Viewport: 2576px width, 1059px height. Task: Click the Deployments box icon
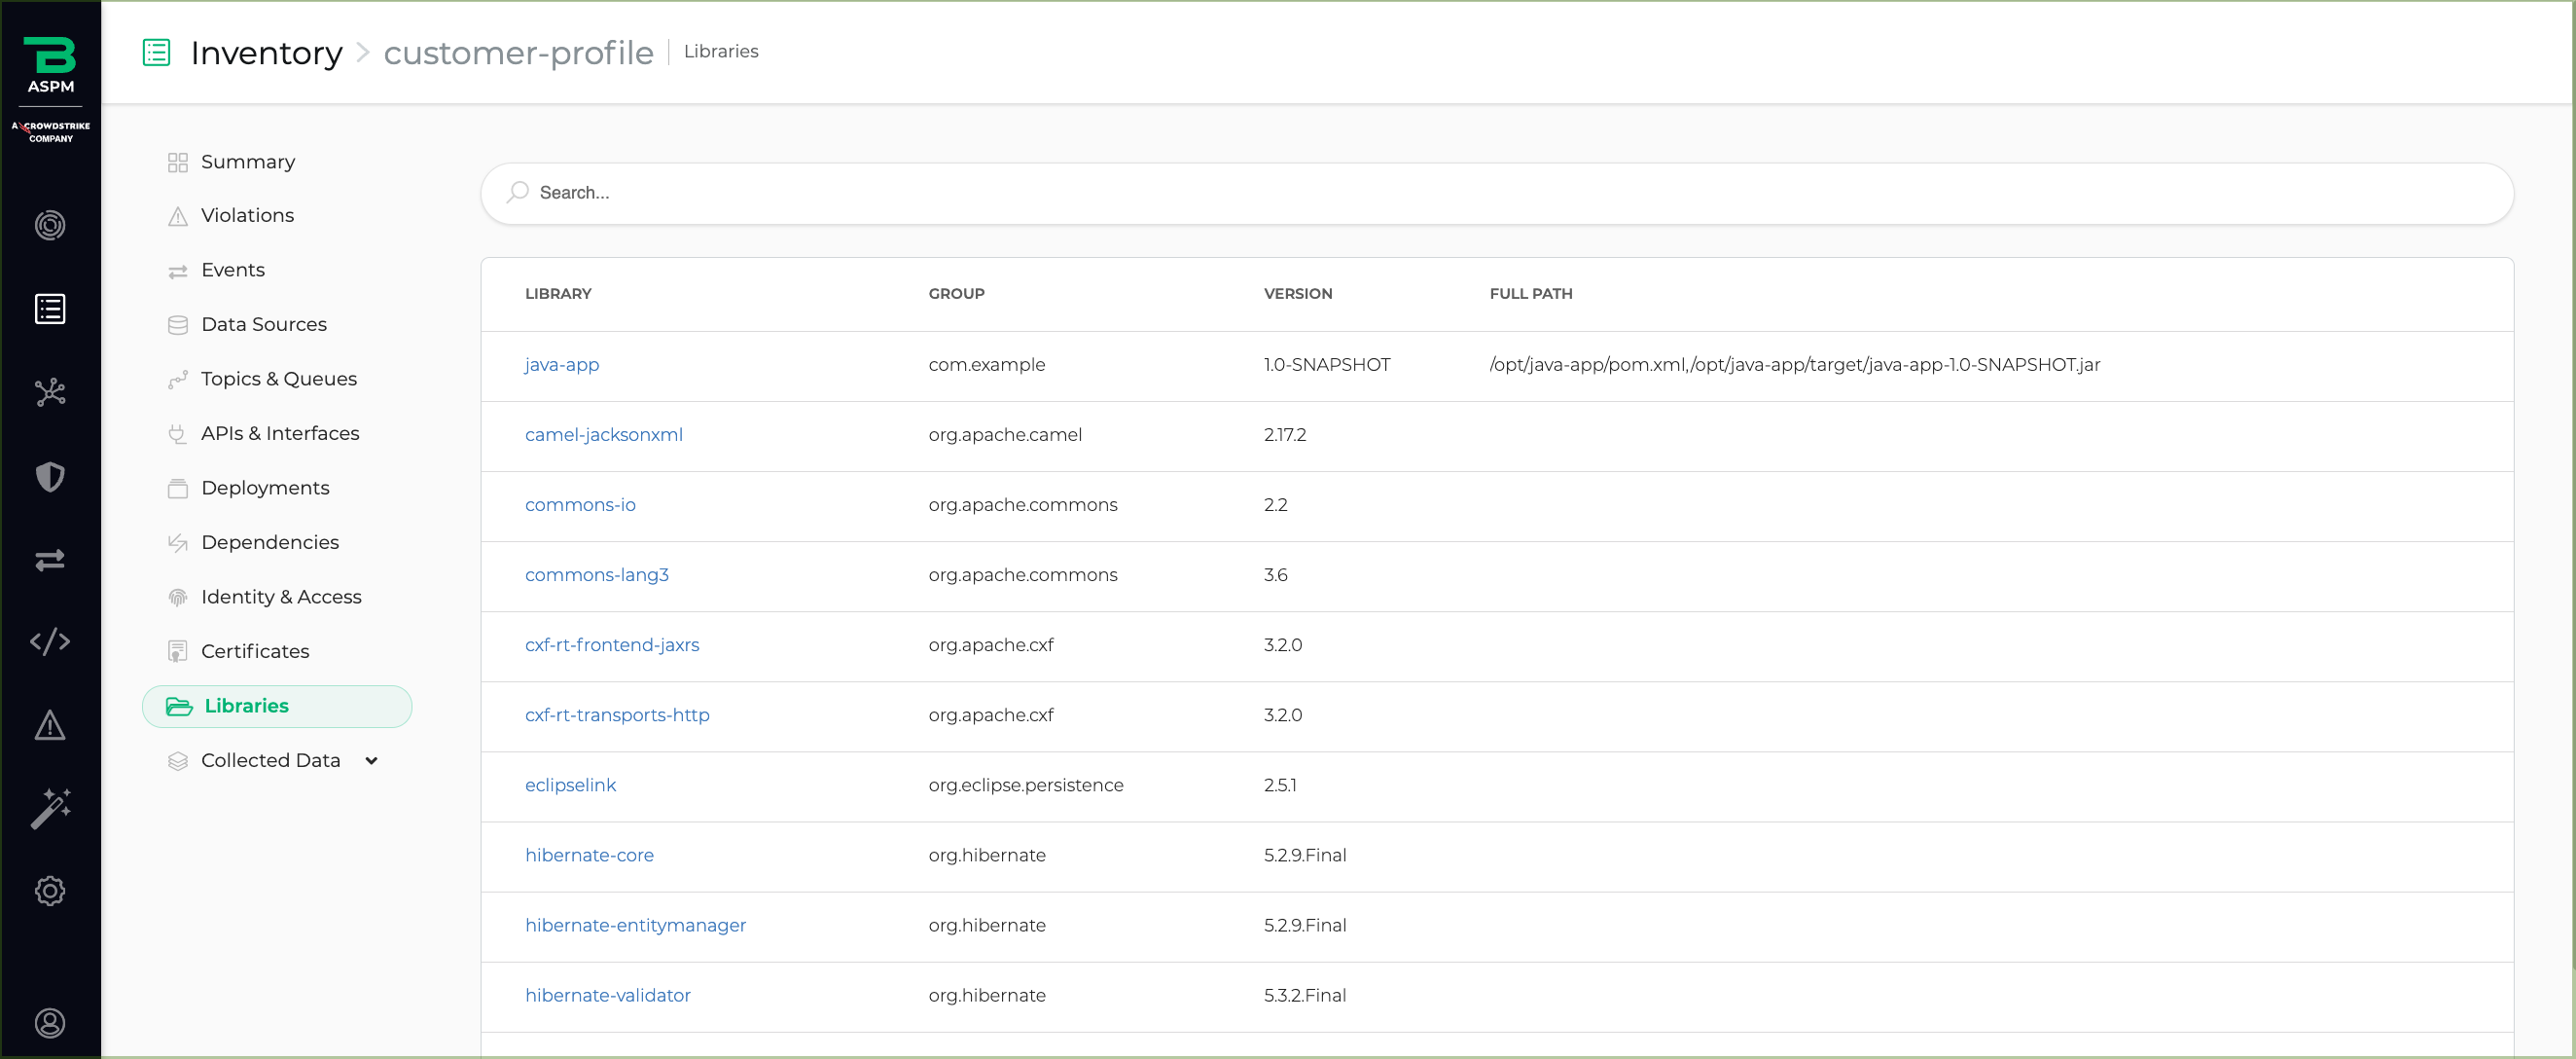click(178, 489)
